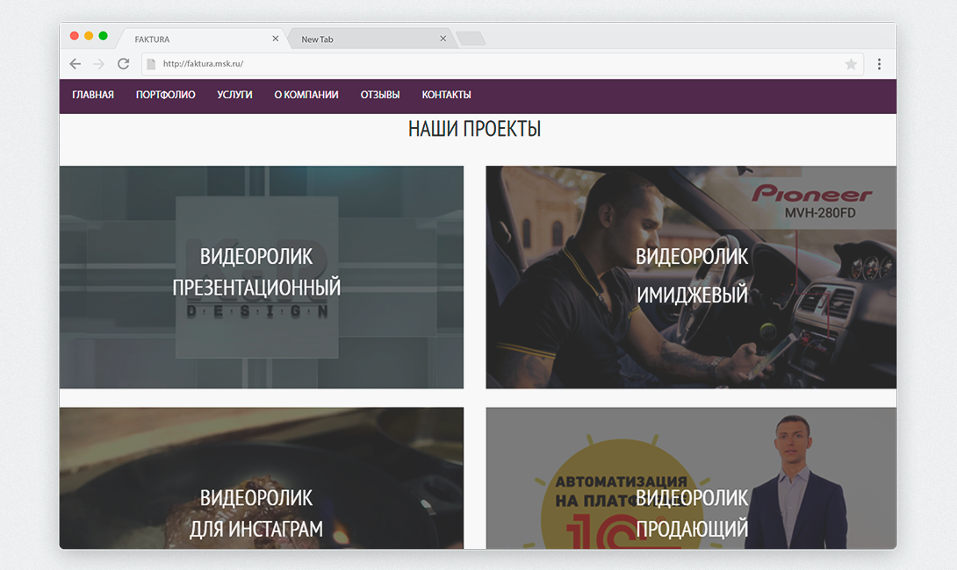Click the НАШИ ПРОЕКТЫ heading

(474, 129)
